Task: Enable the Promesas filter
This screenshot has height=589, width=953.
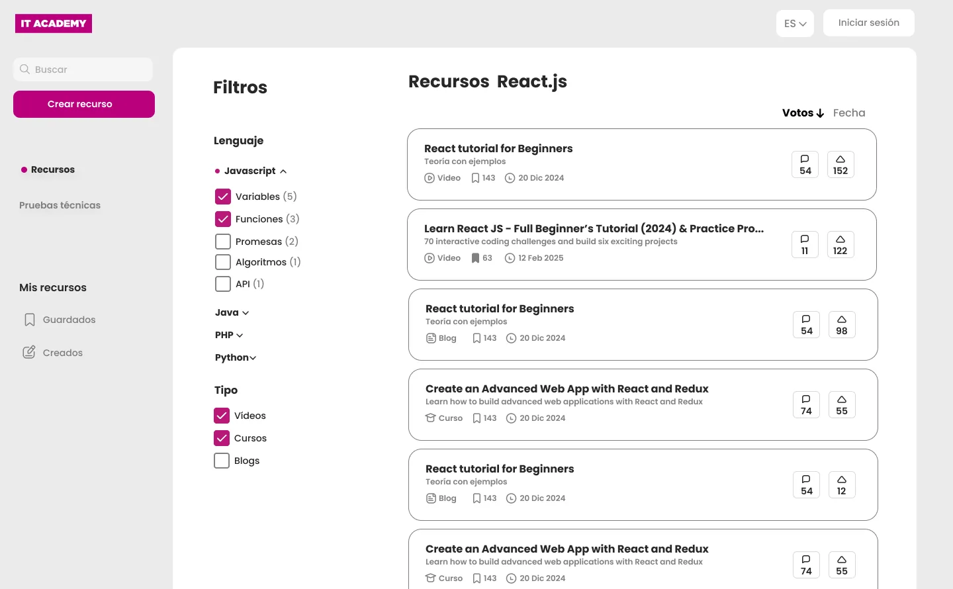Action: click(223, 242)
